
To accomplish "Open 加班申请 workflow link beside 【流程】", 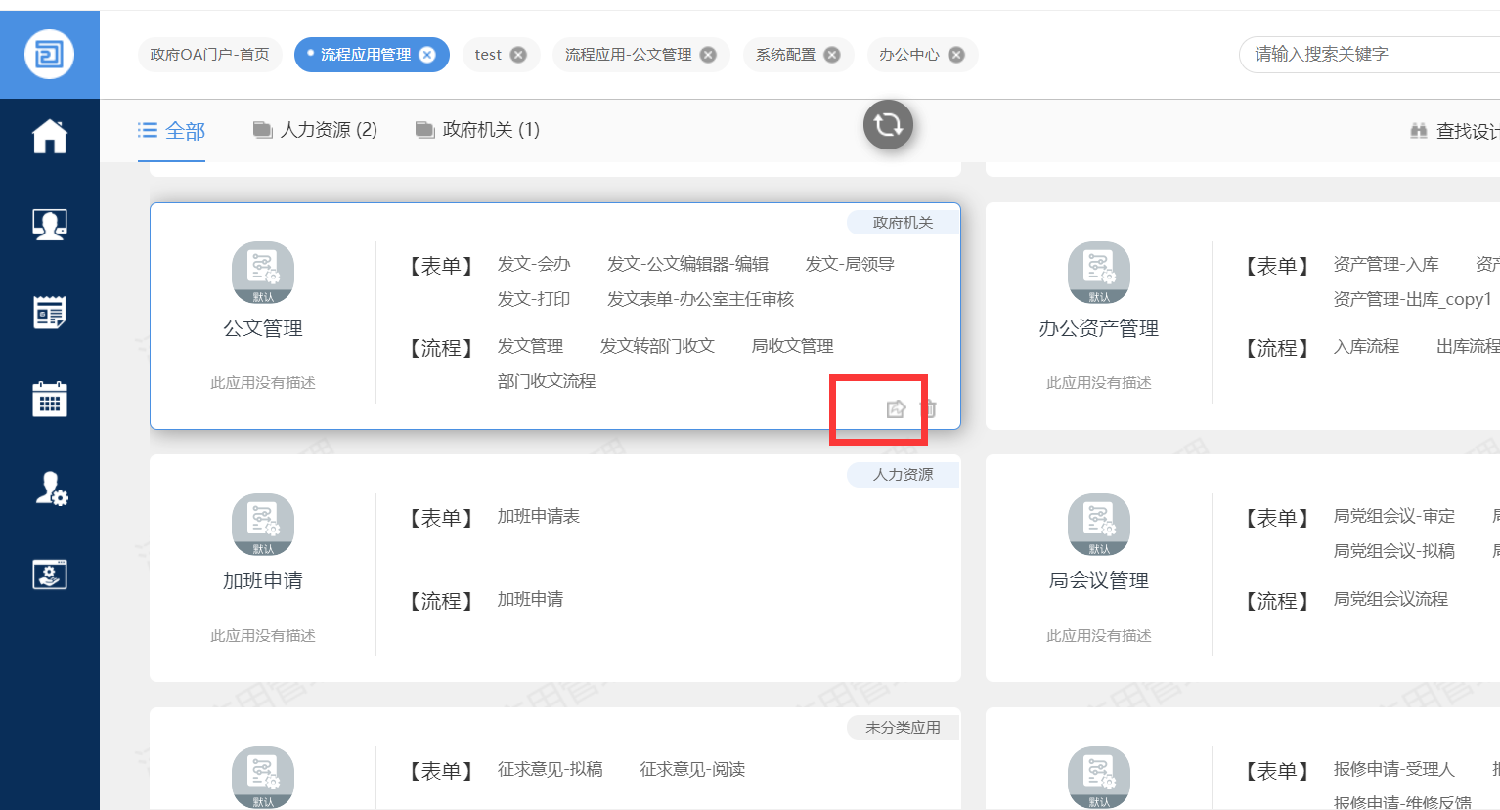I will [x=530, y=599].
